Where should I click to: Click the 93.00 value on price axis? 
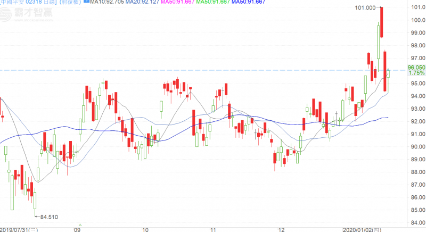[x=416, y=109]
